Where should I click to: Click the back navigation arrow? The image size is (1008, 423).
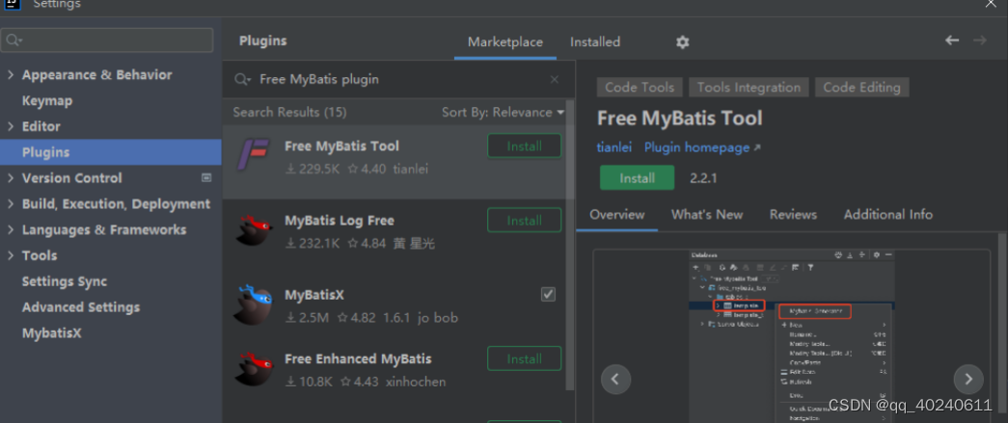tap(952, 40)
